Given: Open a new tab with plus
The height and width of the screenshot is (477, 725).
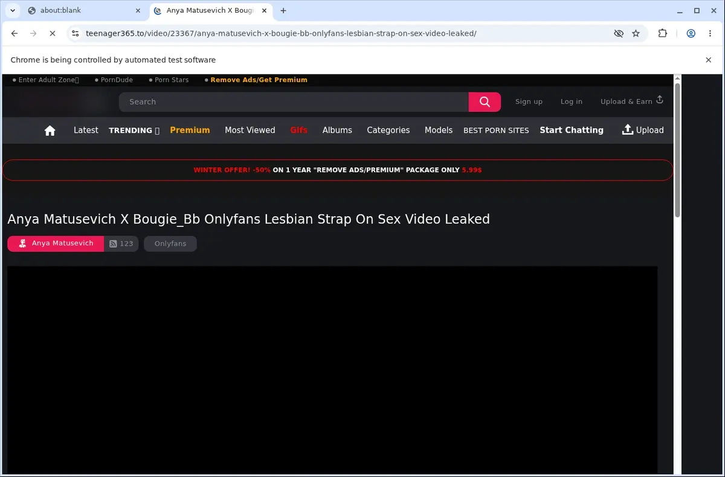Looking at the screenshot, I should tap(283, 10).
